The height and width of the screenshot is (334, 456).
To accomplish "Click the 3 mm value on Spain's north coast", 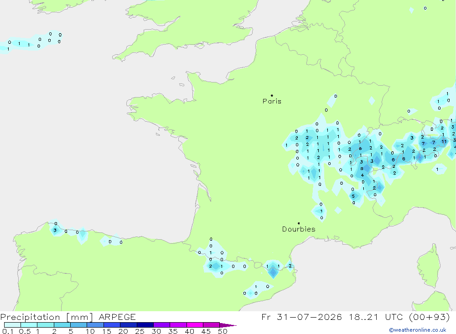I will (55, 230).
